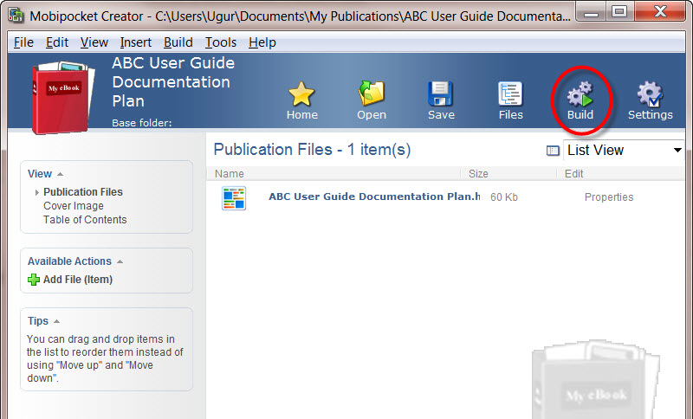Go to the Home star icon
Screen dimensions: 693x419
click(x=301, y=93)
